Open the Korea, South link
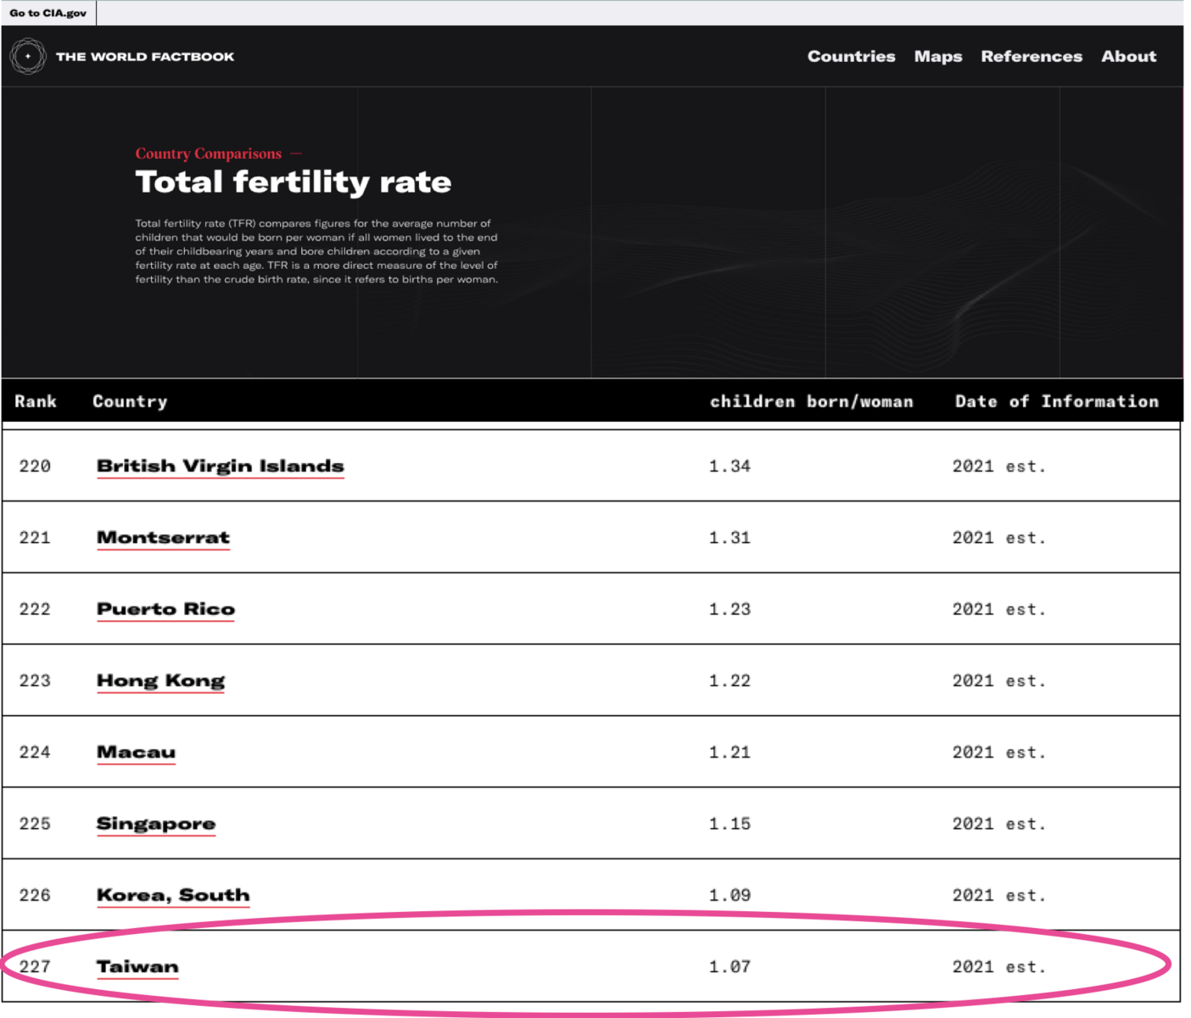The image size is (1191, 1018). [x=173, y=895]
